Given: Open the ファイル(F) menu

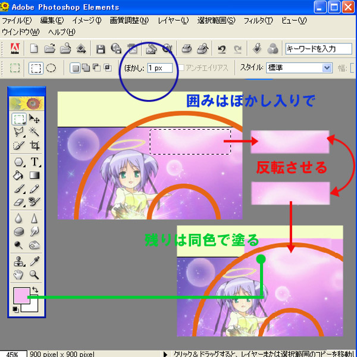Looking at the screenshot, I should point(17,21).
